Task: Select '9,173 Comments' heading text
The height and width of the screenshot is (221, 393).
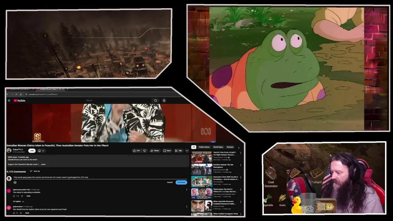Action: (16, 172)
